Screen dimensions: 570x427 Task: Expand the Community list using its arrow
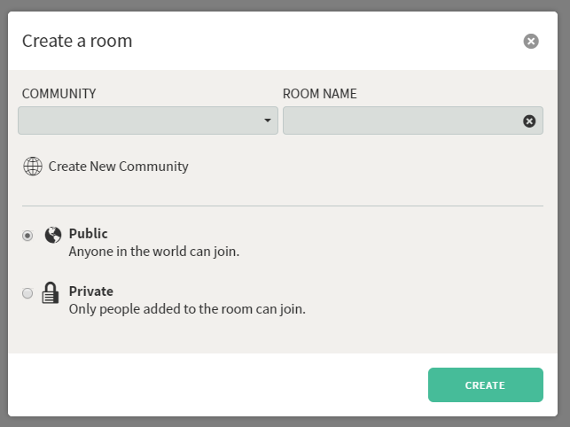[268, 120]
